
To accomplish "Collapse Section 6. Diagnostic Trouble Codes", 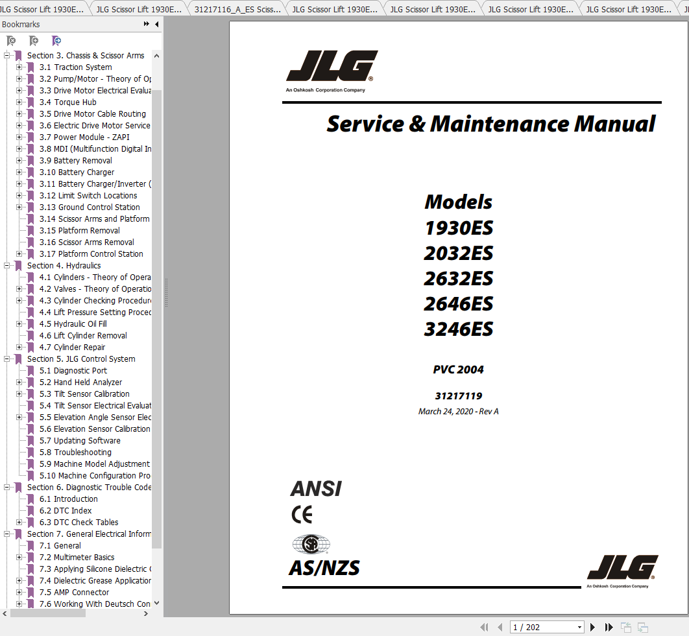I will (6, 487).
